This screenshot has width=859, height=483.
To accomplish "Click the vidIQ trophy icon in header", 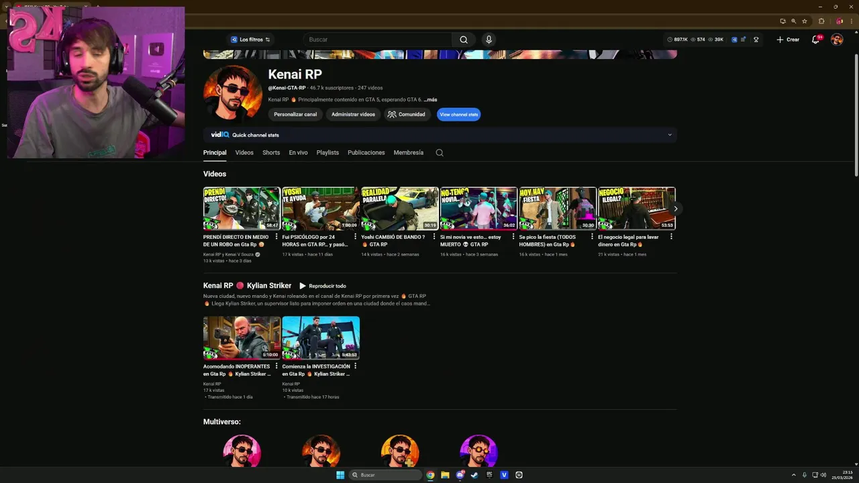I will point(756,40).
